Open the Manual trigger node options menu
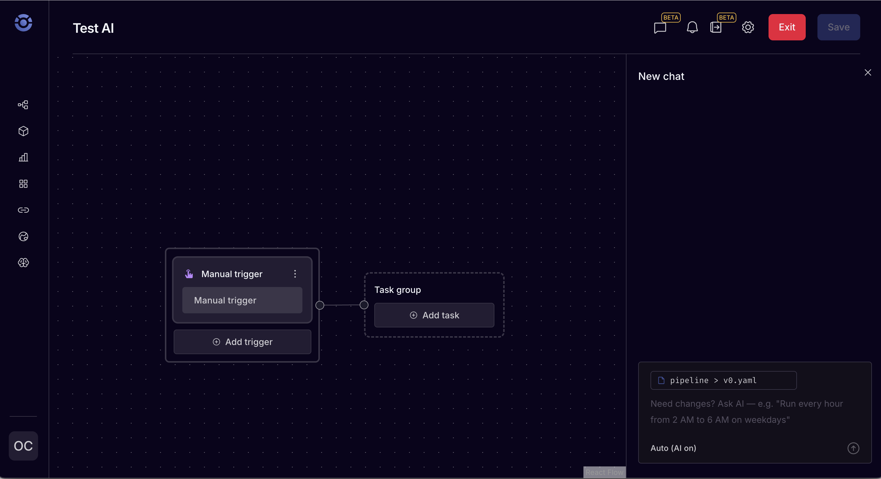Image resolution: width=881 pixels, height=479 pixels. 295,273
